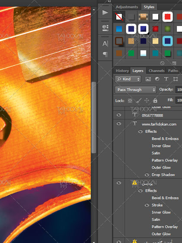Click the Fill value field
182x243 pixels.
179,100
